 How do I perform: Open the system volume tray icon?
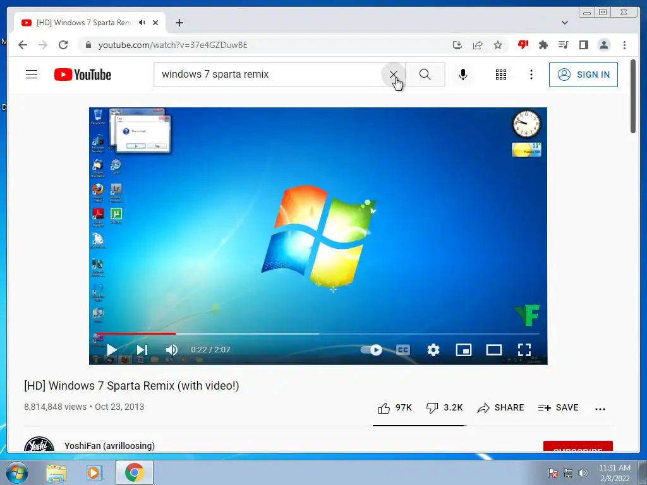click(x=583, y=473)
